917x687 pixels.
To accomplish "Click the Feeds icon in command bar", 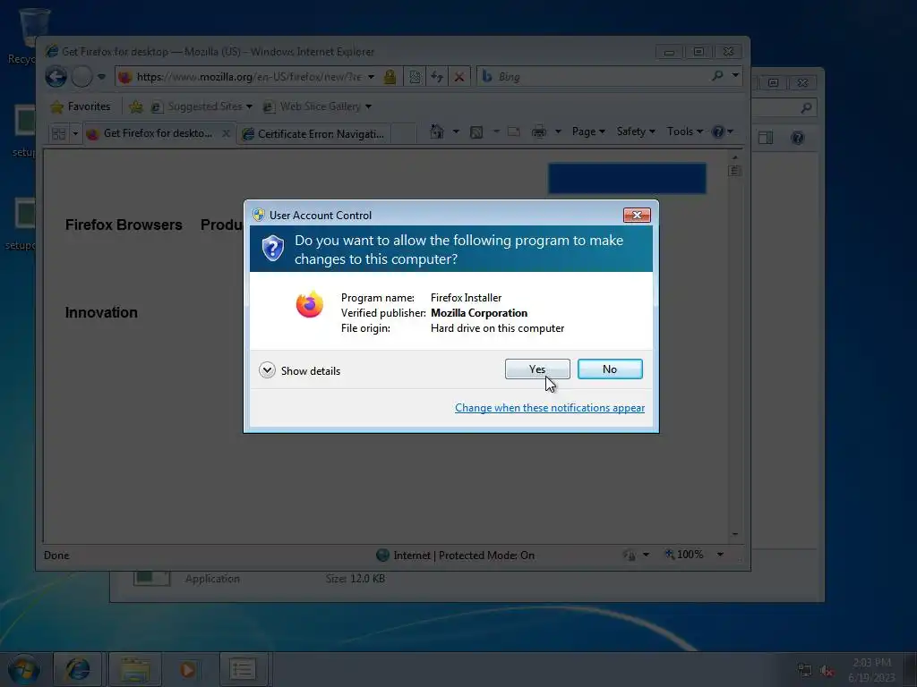I will (476, 132).
